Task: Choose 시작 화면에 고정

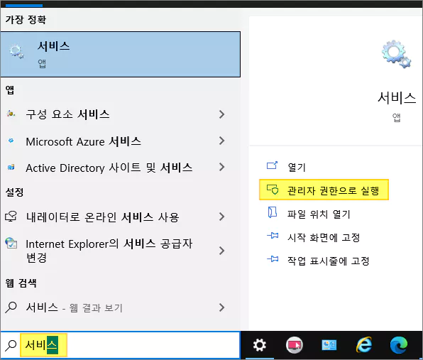Action: point(324,237)
